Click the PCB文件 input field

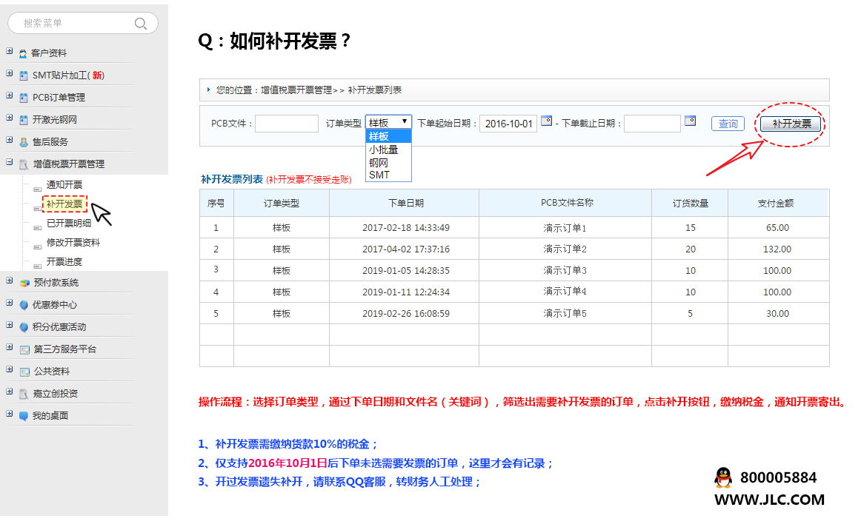(x=286, y=124)
